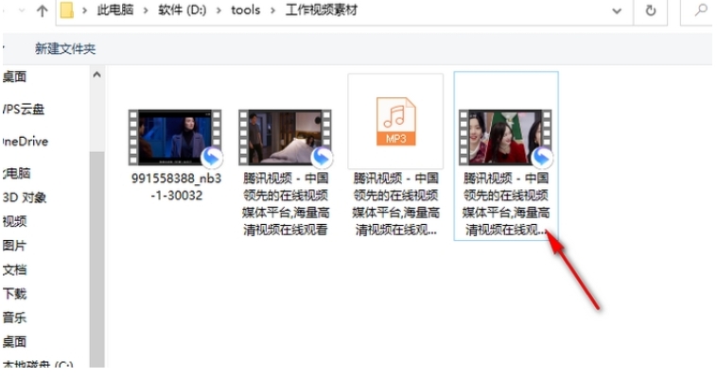This screenshot has width=717, height=377.
Task: Select 桌面 at top of navigation pane
Action: (x=14, y=77)
